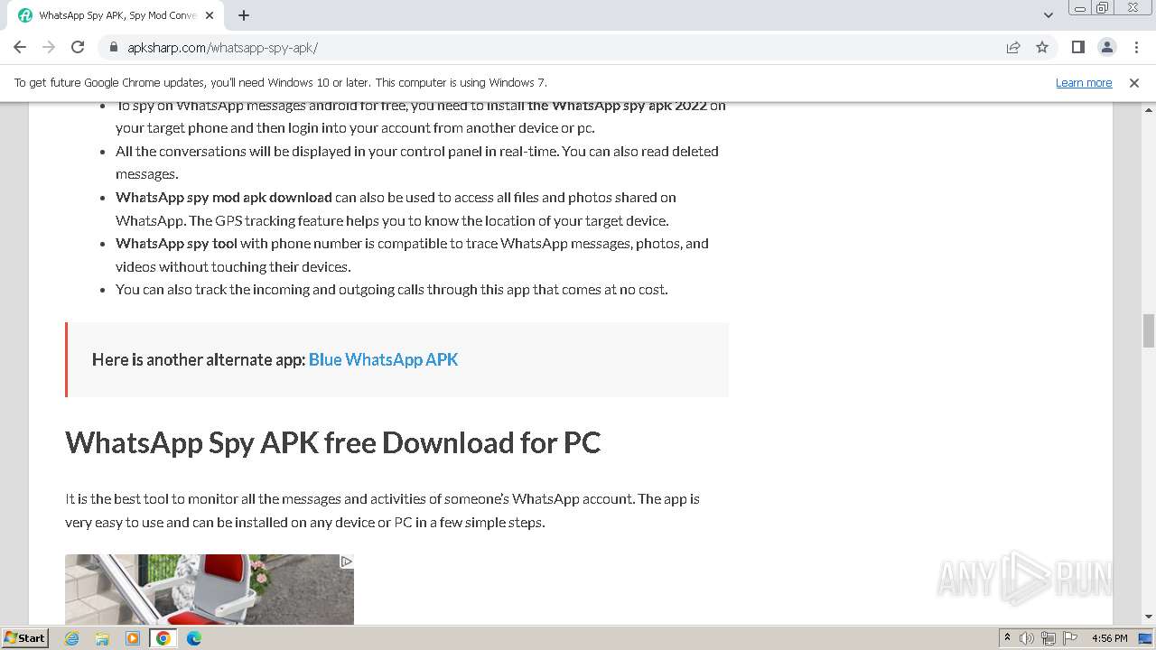The image size is (1156, 650).
Task: Reload the apksharp page
Action: 78,47
